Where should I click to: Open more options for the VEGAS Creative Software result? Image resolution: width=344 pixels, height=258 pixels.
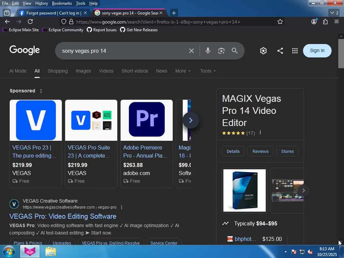[x=122, y=207]
